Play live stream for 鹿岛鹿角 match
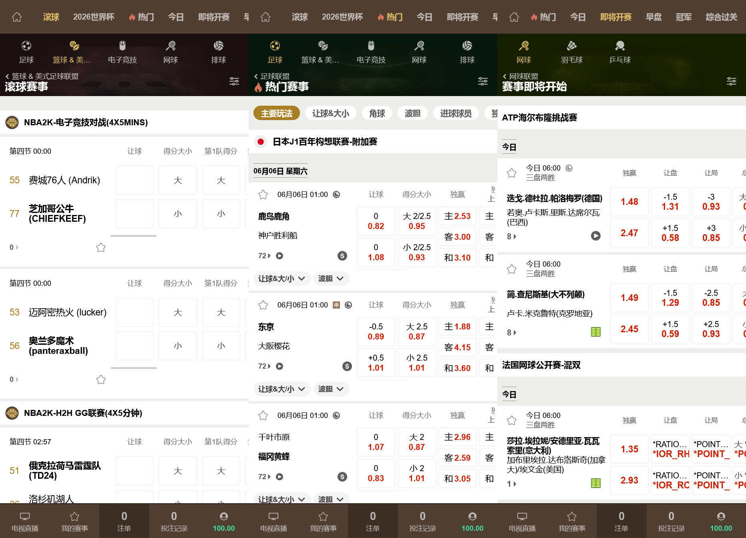The height and width of the screenshot is (538, 746). pos(279,256)
